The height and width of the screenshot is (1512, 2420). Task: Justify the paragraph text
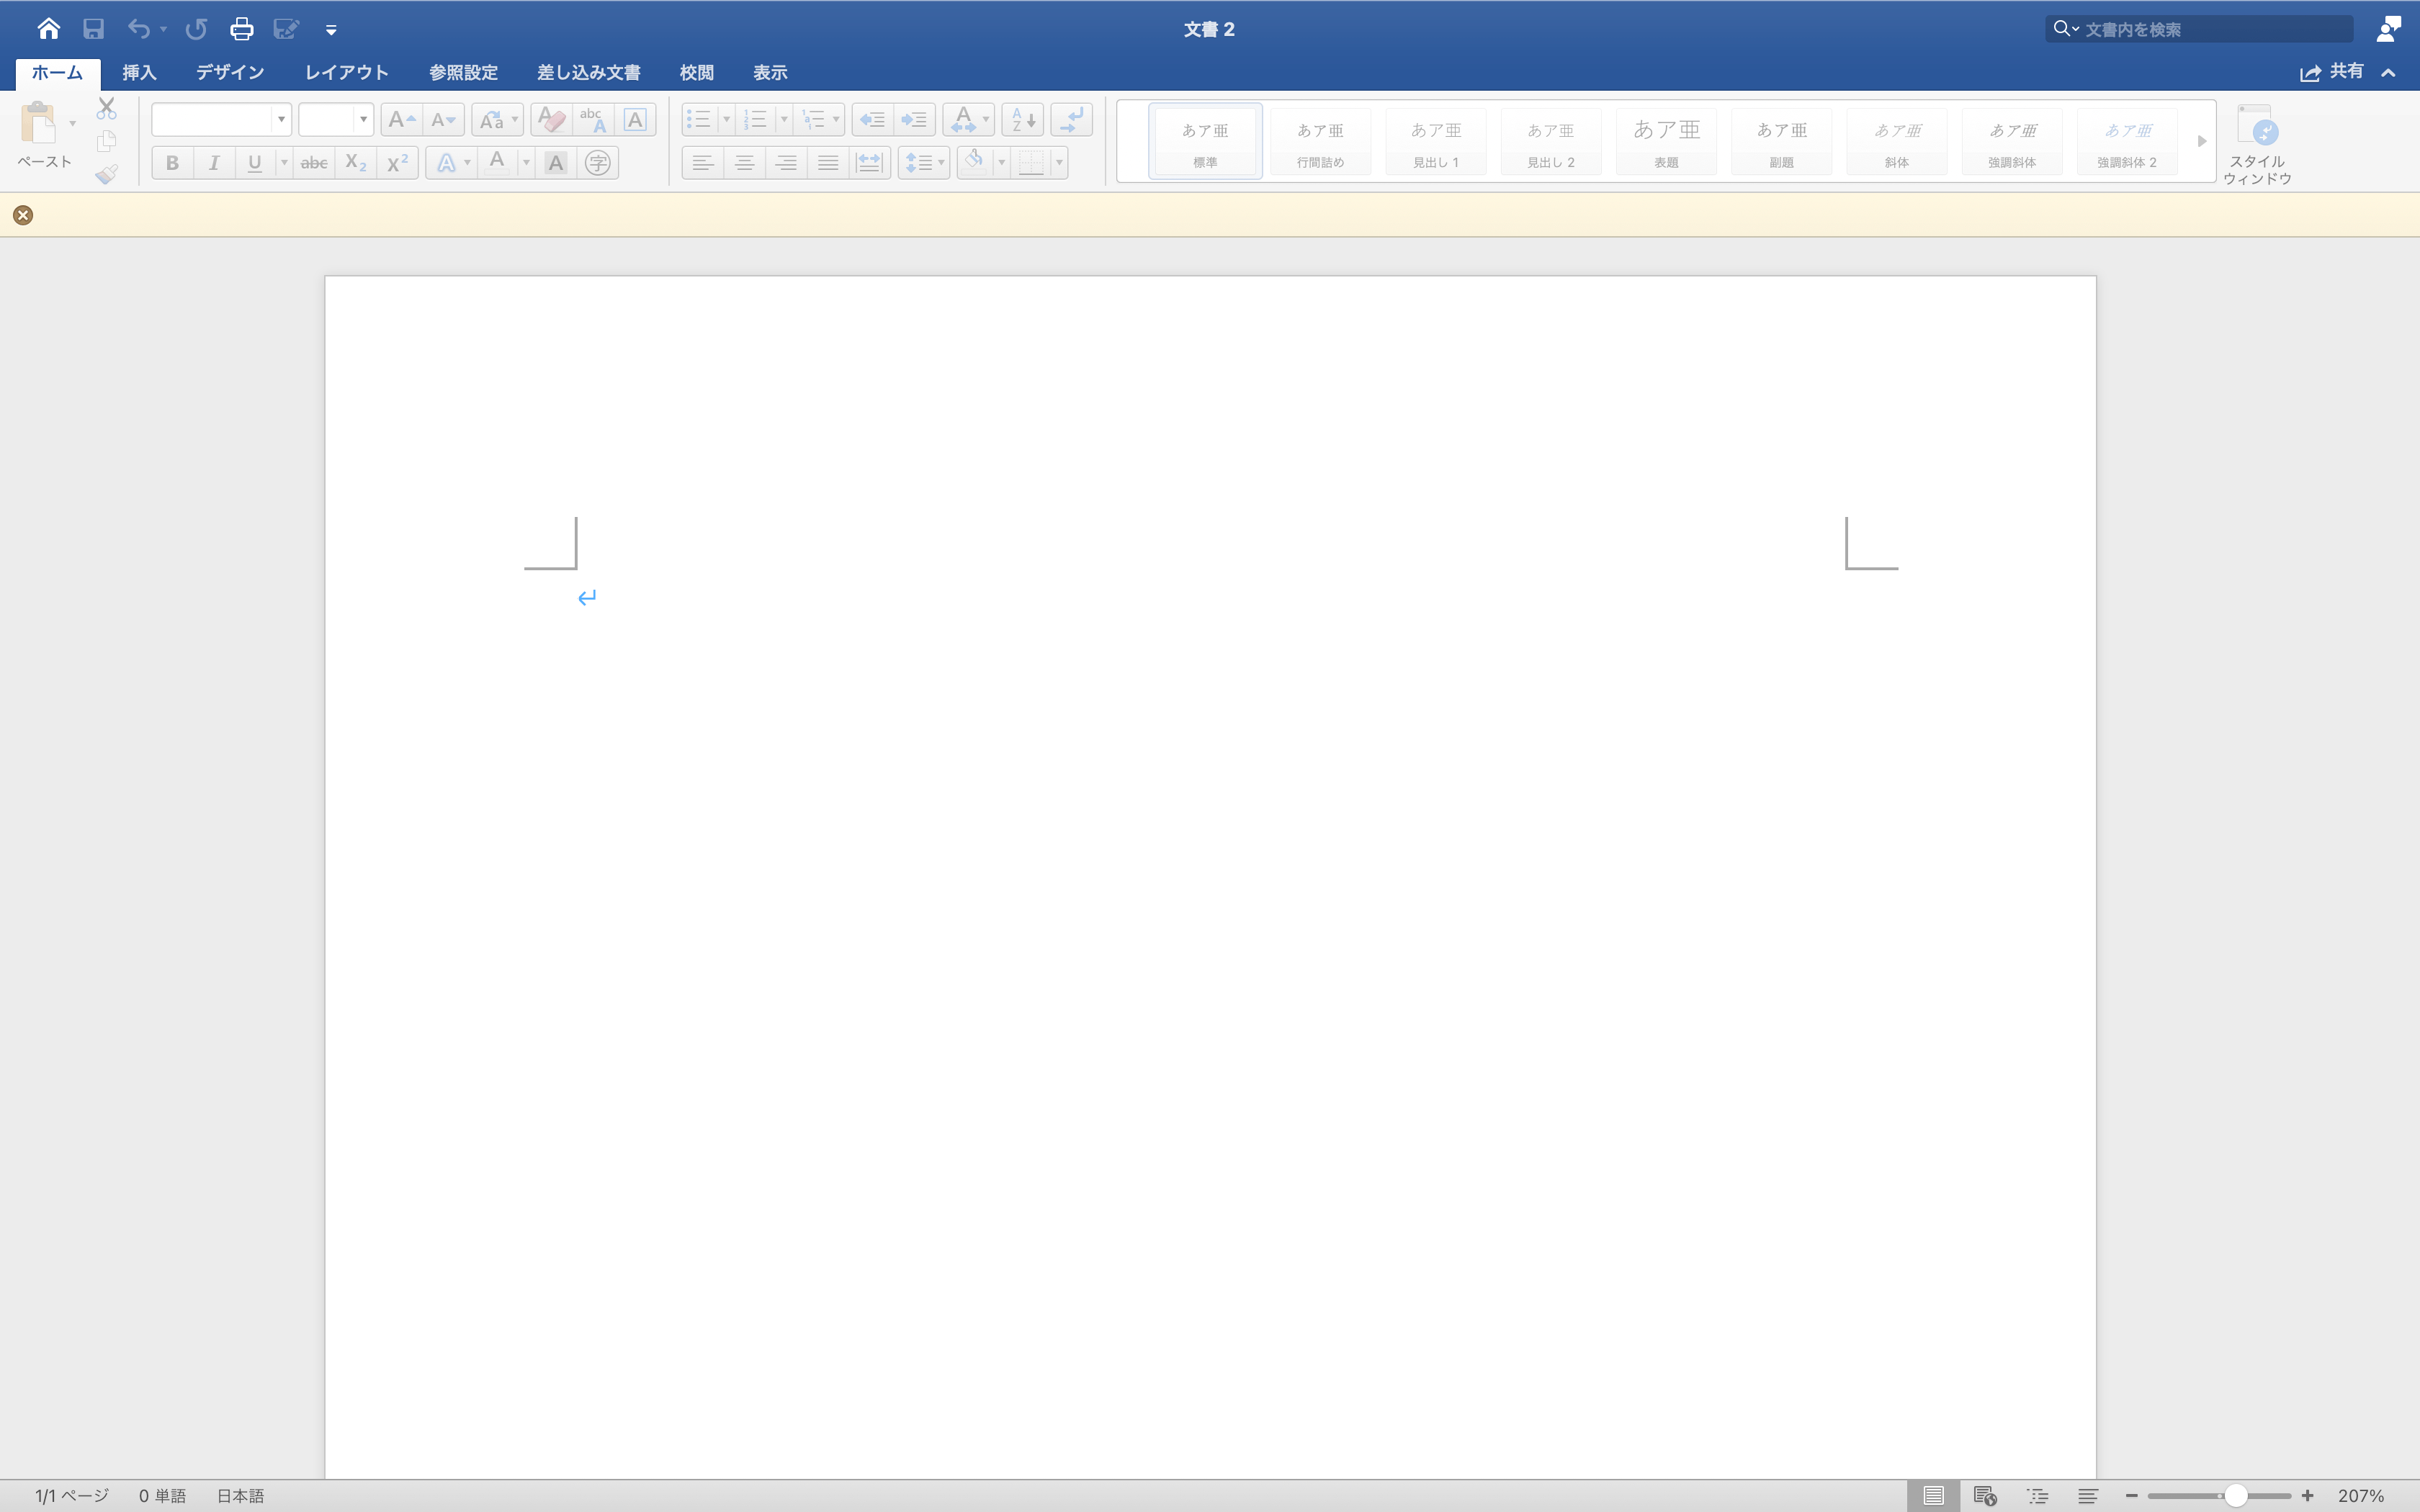(828, 163)
